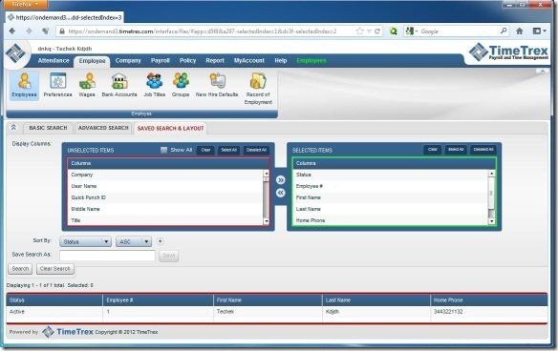The image size is (558, 351).
Task: Open the Groups icon
Action: 181,85
